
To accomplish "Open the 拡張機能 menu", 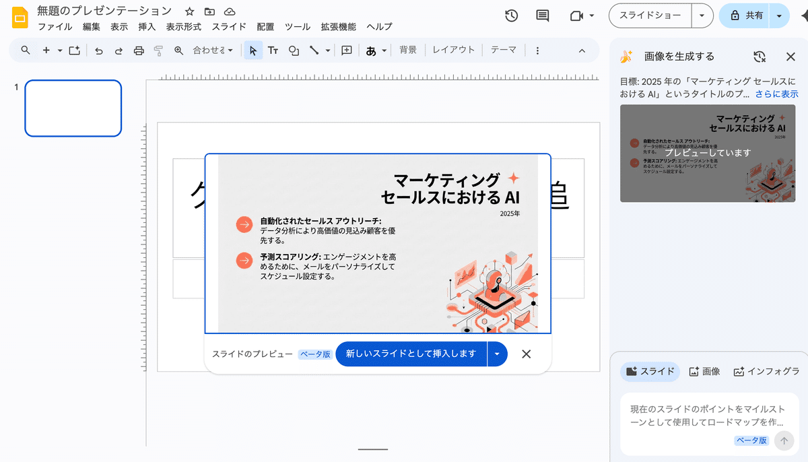I will (x=338, y=27).
